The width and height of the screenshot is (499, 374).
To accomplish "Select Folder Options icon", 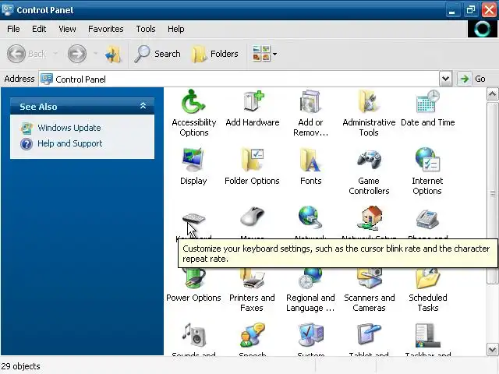I will pos(252,160).
